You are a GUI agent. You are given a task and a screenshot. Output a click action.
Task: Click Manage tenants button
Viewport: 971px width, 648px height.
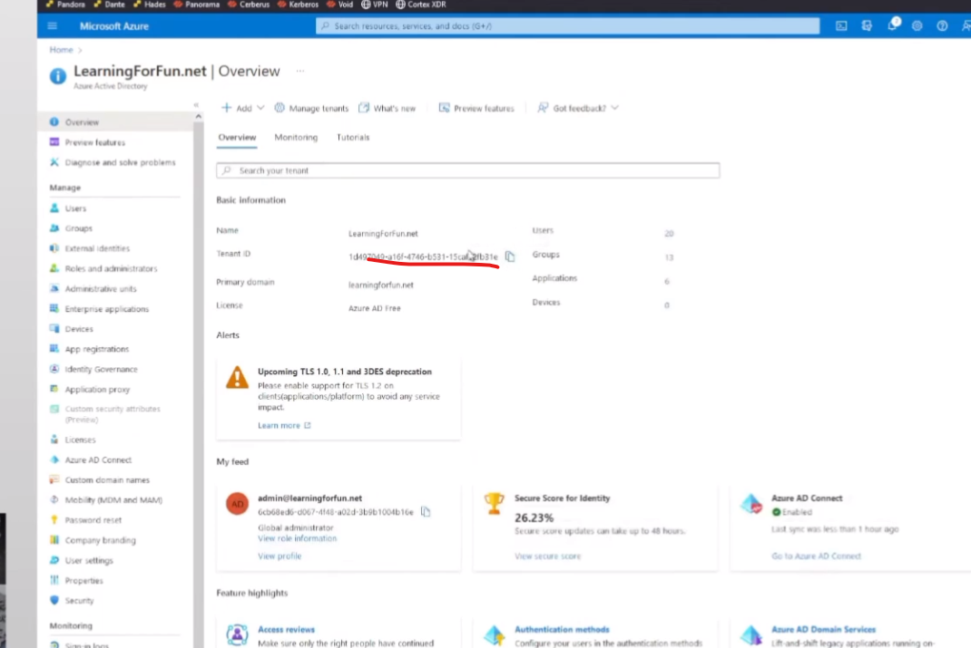311,108
